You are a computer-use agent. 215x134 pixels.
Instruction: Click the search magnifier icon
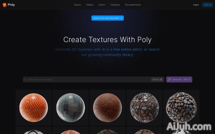pyautogui.click(x=25, y=80)
